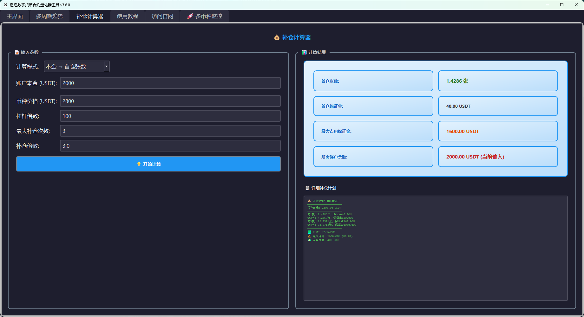Click into the 最大补仓次数 field
584x317 pixels.
[x=170, y=131]
